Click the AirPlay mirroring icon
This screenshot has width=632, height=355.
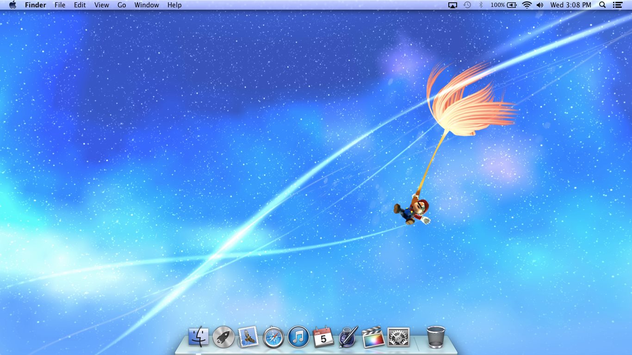(452, 5)
